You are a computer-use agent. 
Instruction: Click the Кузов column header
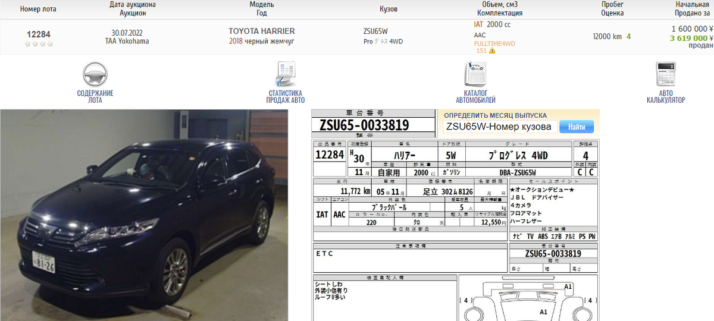point(389,9)
